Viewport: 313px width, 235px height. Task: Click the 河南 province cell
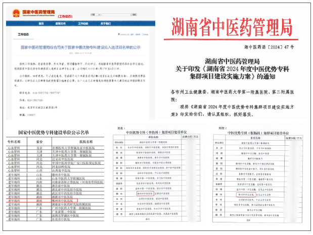(39, 182)
